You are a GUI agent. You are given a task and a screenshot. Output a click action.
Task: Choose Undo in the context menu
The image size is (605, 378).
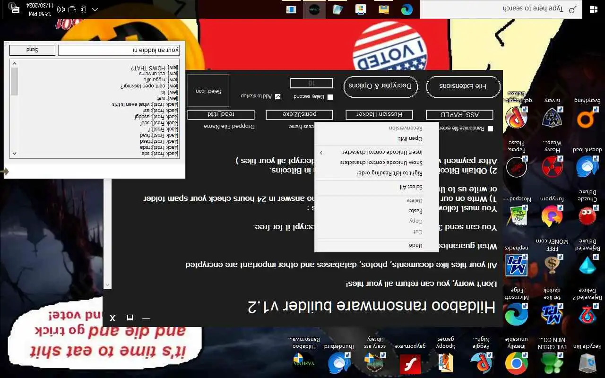pos(377,246)
